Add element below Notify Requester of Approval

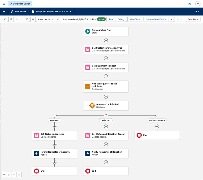point(55,162)
